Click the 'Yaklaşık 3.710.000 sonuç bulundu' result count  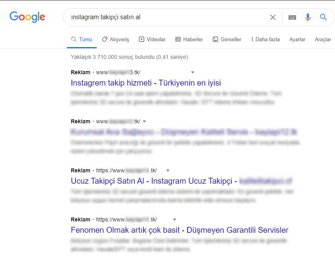[129, 57]
